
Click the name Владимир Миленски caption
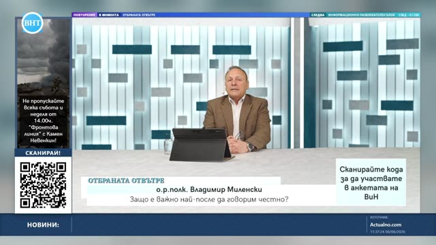(x=209, y=190)
